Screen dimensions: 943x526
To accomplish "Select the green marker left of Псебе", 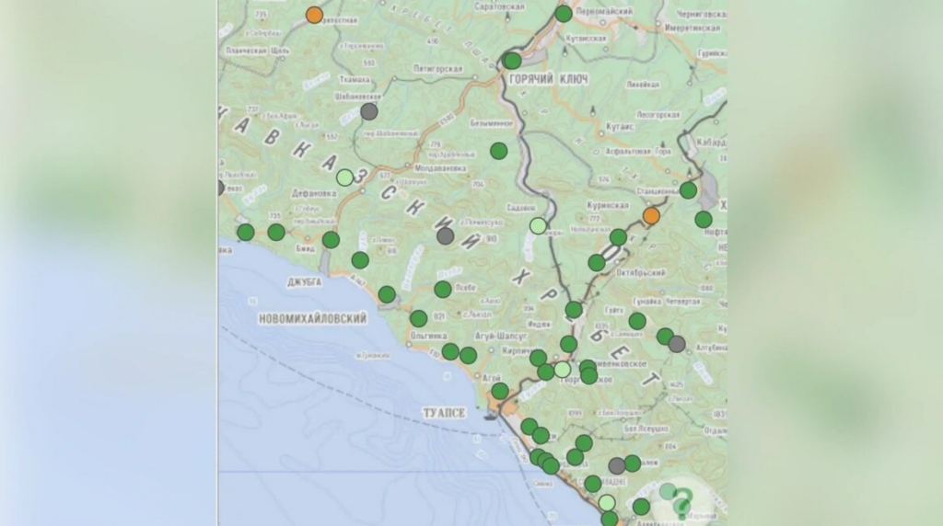I will (443, 289).
